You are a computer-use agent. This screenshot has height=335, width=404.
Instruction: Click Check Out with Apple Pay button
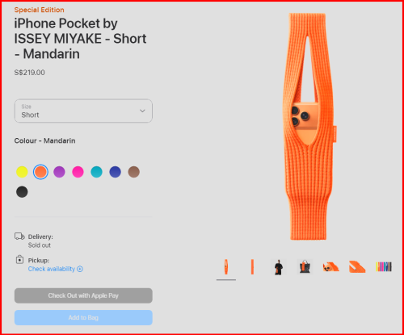pos(83,295)
